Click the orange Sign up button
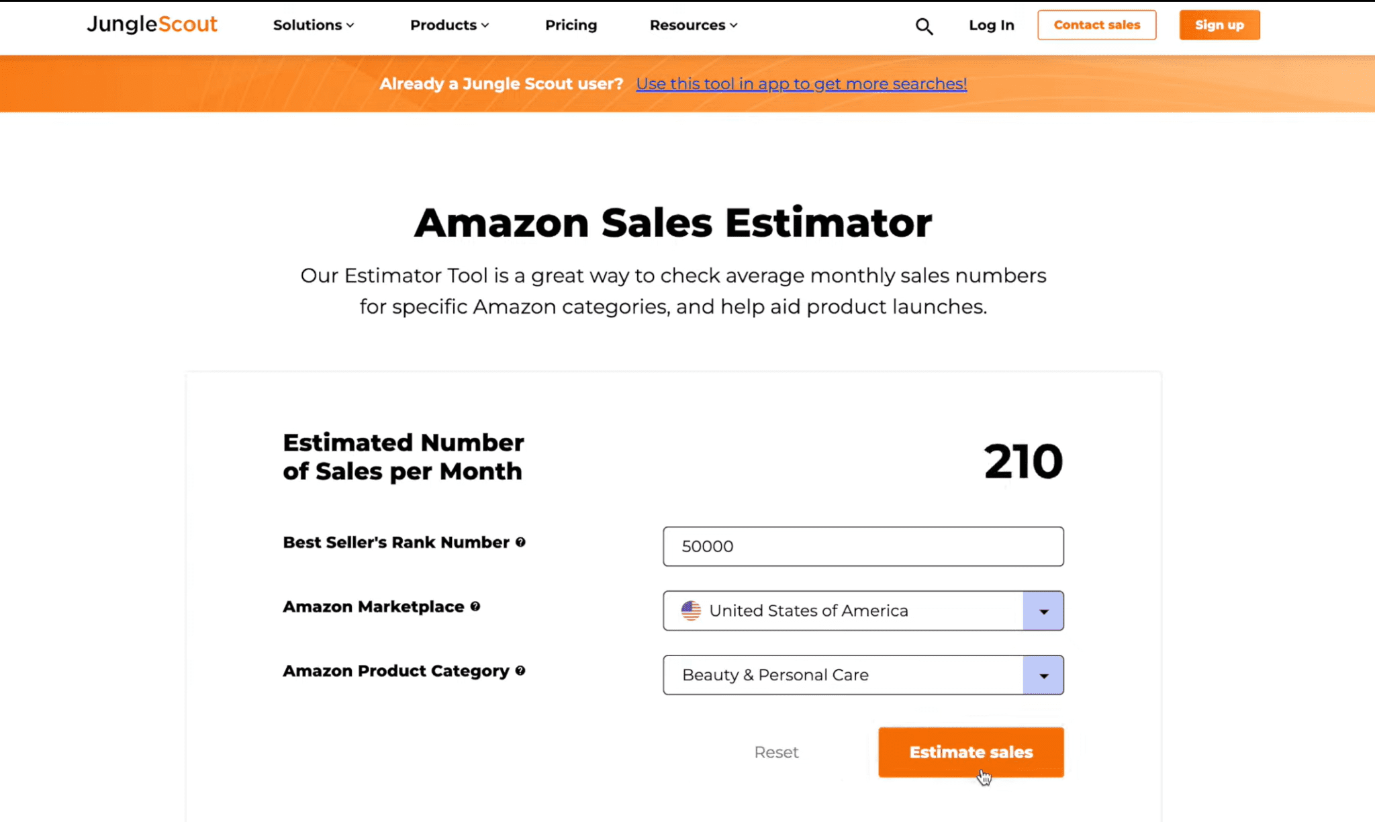 point(1219,25)
